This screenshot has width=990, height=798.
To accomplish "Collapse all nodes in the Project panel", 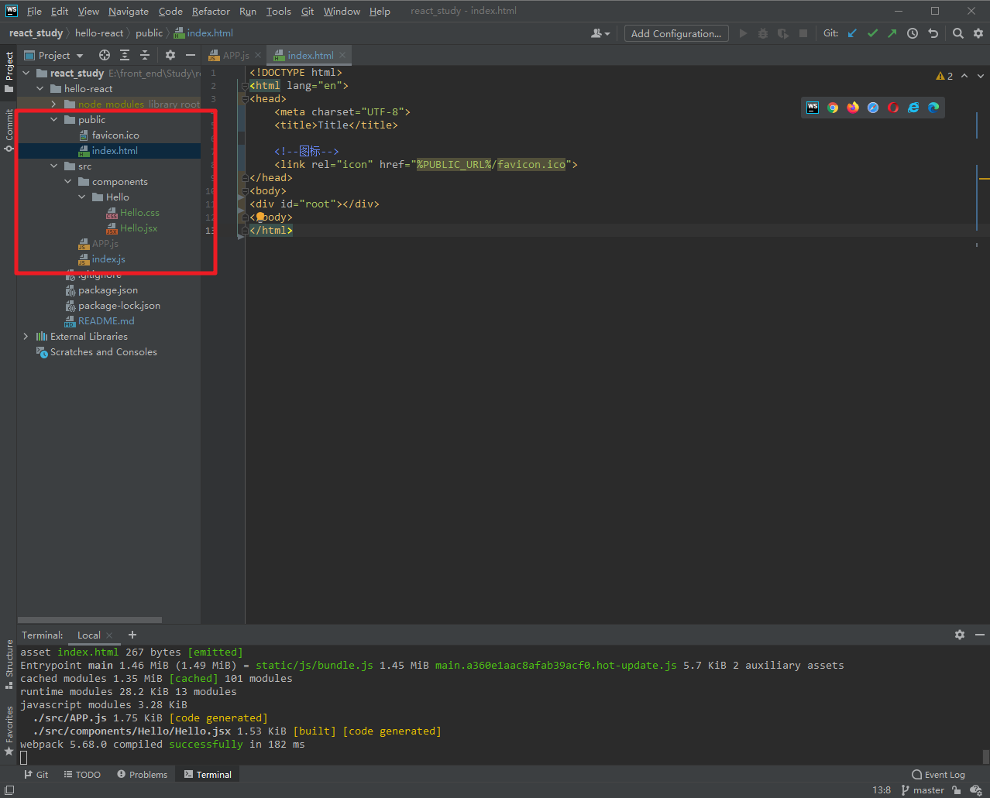I will (144, 55).
